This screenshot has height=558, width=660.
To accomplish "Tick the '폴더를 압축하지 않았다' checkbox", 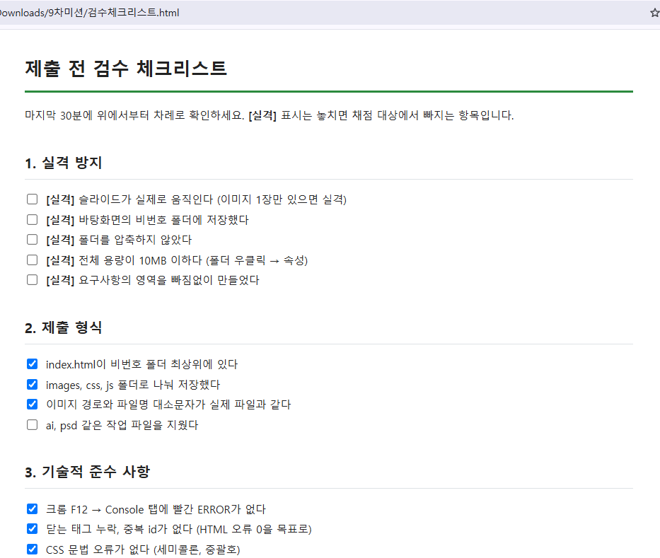I will (x=32, y=240).
